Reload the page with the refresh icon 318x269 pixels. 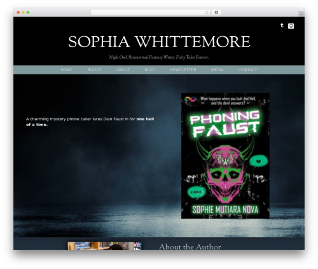click(x=207, y=12)
